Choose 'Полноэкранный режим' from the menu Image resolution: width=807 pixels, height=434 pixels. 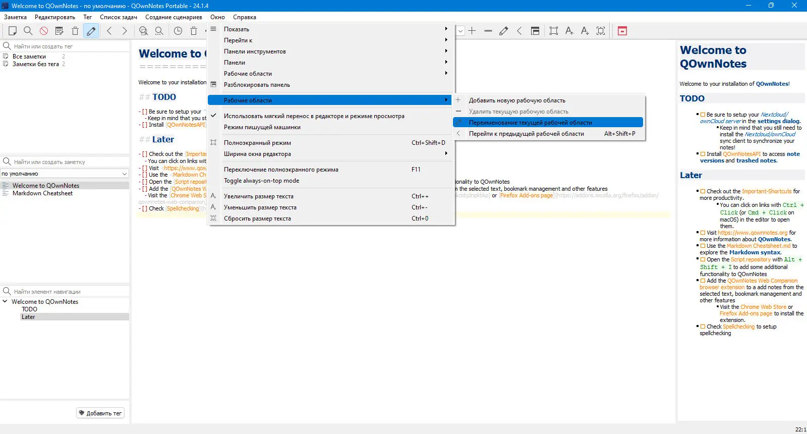(x=331, y=143)
